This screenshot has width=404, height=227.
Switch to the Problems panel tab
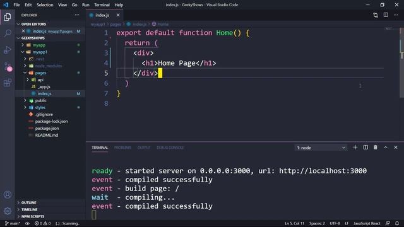122,148
